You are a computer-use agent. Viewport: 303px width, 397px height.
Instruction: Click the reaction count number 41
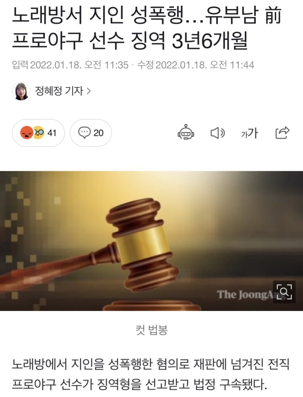52,133
